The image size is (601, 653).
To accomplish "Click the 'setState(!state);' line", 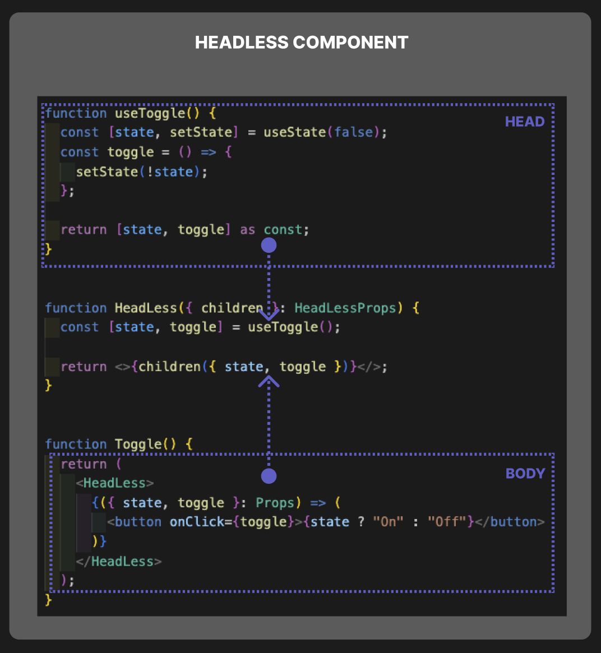I will [x=142, y=172].
